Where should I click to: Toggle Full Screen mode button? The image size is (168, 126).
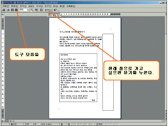[x=41, y=10]
